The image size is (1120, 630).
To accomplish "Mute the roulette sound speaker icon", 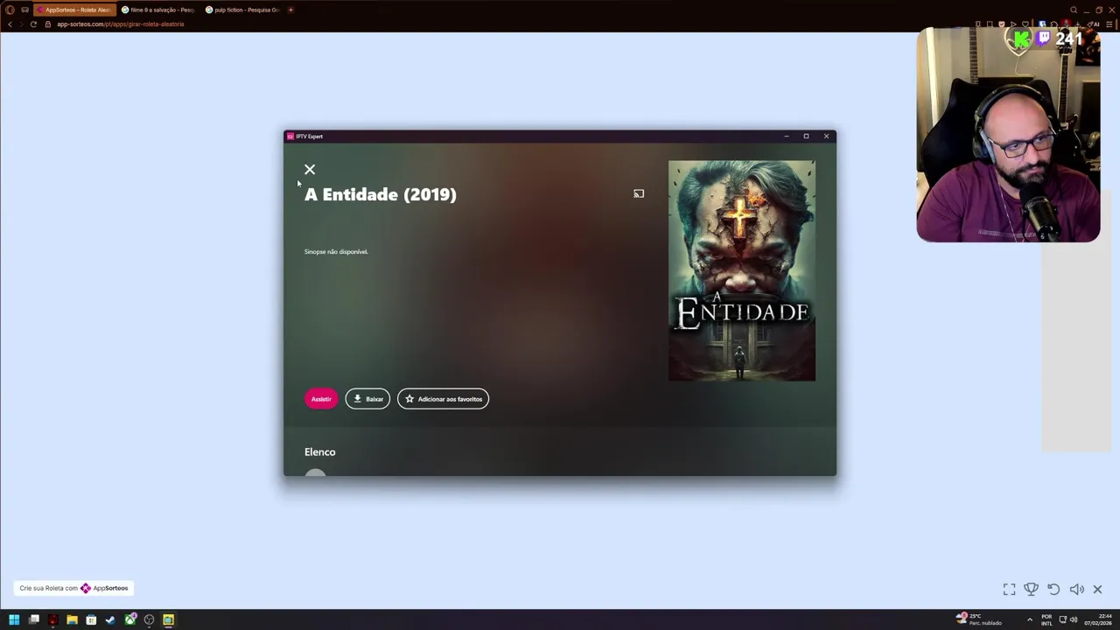I will pyautogui.click(x=1076, y=590).
